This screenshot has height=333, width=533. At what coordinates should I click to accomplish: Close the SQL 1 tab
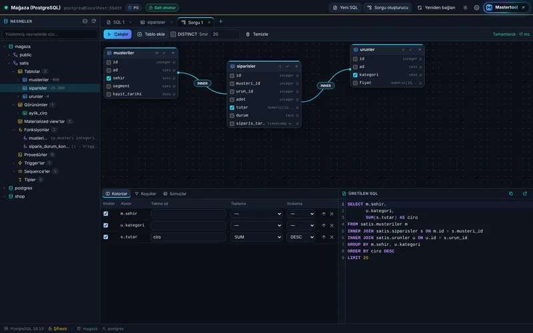[131, 23]
